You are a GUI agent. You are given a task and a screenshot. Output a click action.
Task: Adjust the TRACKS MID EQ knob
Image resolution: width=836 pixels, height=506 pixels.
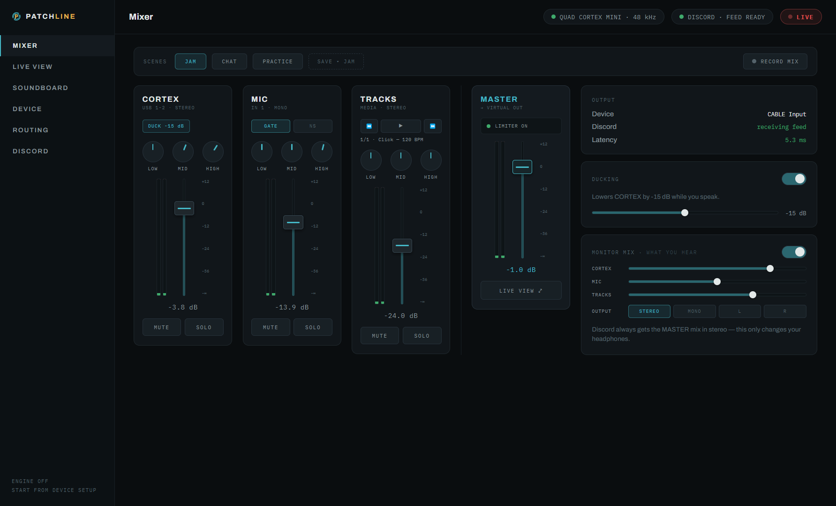(x=401, y=160)
